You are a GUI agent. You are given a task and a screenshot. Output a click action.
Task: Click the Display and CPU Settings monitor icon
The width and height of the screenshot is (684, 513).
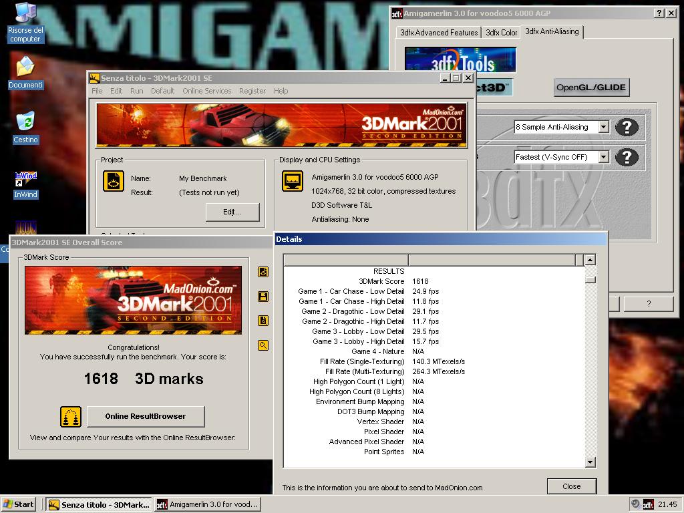(293, 181)
